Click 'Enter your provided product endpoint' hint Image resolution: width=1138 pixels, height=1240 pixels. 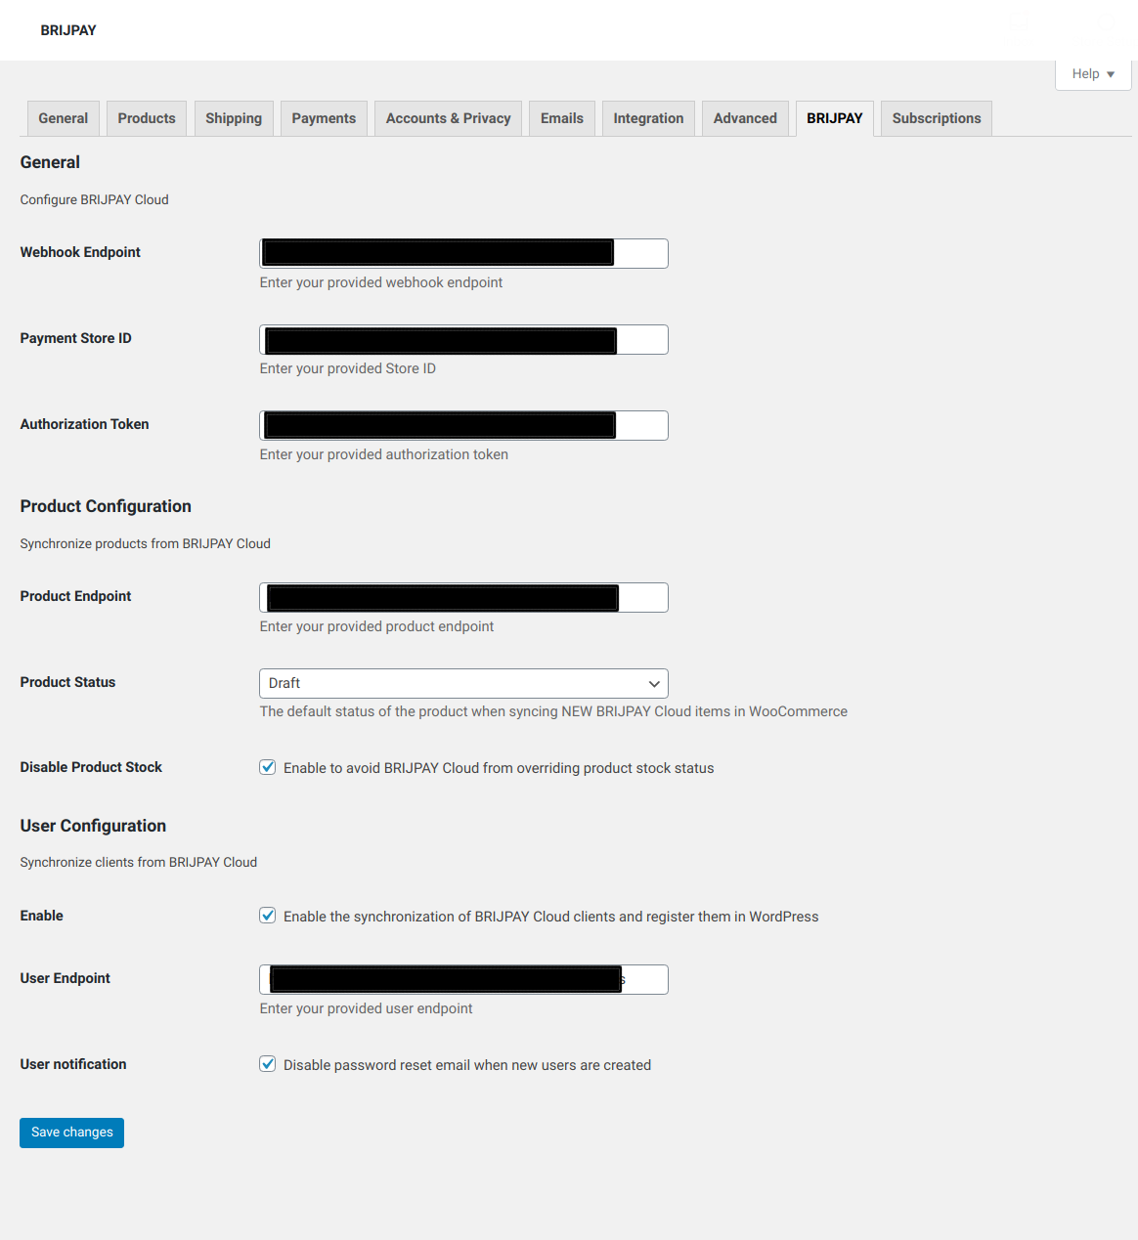point(377,626)
